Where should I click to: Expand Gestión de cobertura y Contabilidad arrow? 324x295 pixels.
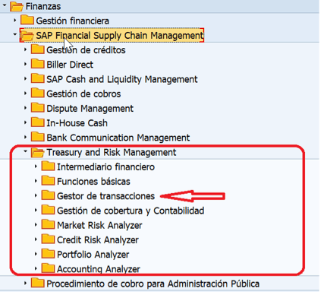click(36, 210)
